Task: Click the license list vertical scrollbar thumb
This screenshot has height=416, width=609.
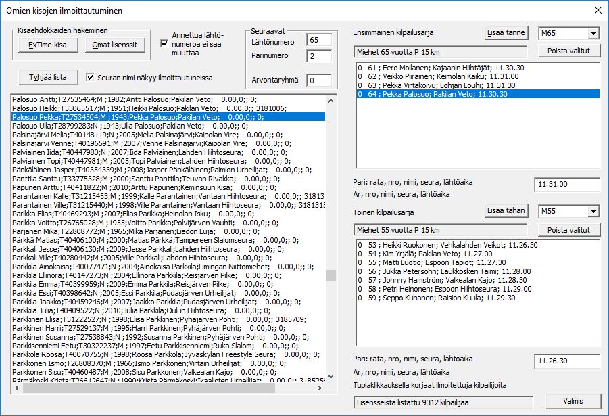Action: (x=331, y=276)
